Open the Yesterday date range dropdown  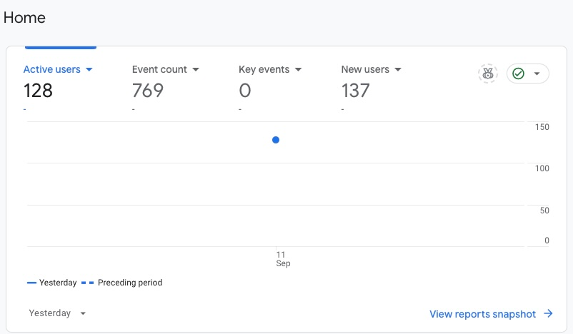pyautogui.click(x=57, y=313)
